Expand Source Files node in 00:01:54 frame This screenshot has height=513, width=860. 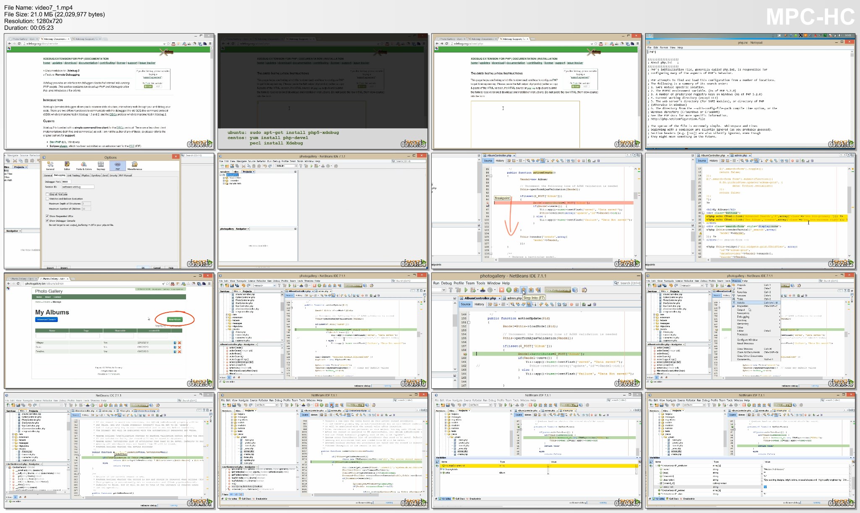tap(224, 178)
